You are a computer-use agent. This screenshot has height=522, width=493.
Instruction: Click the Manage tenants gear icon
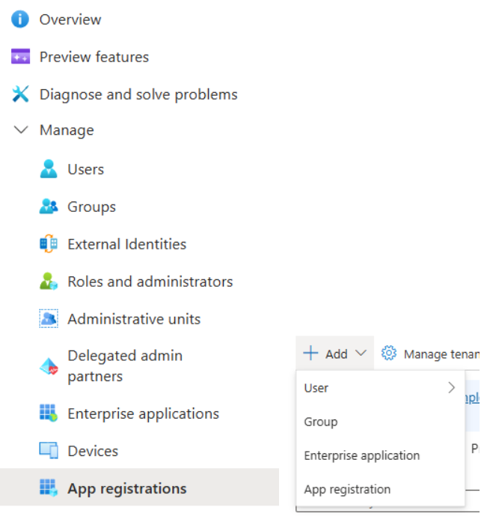pos(388,353)
